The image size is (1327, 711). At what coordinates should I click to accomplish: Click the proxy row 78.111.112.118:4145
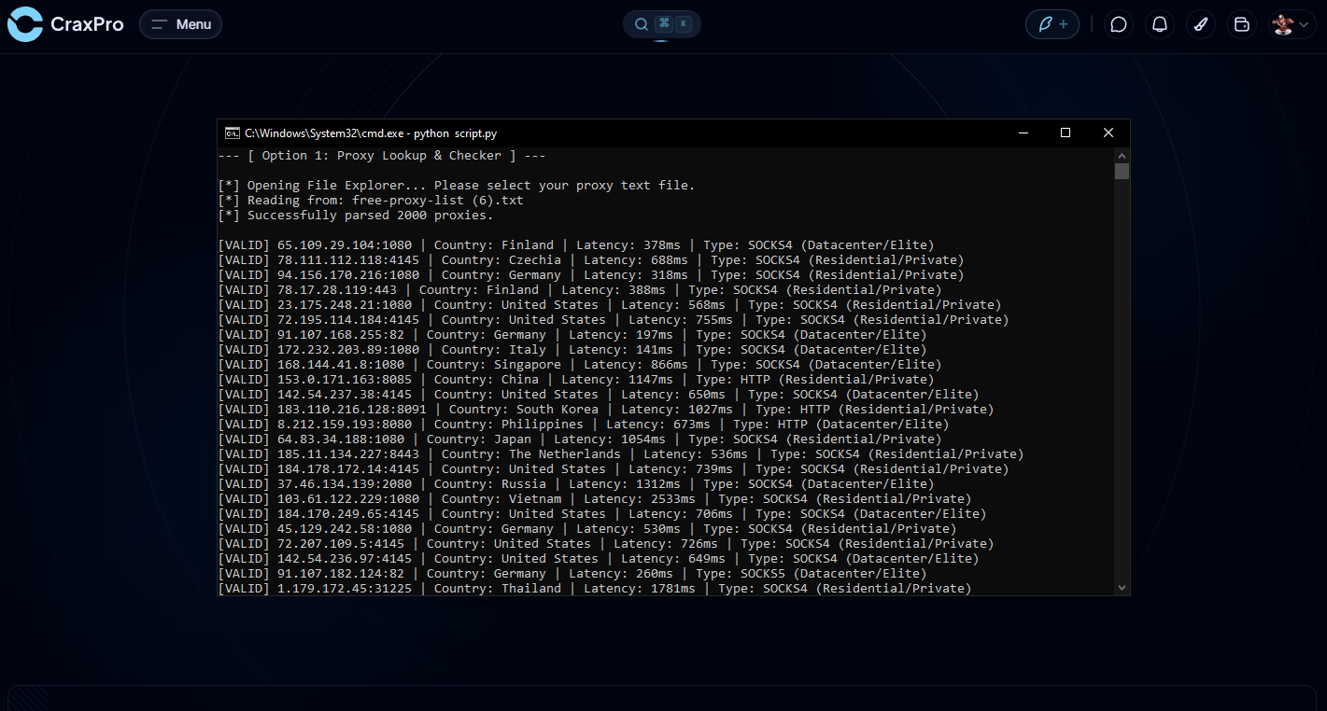(x=591, y=260)
